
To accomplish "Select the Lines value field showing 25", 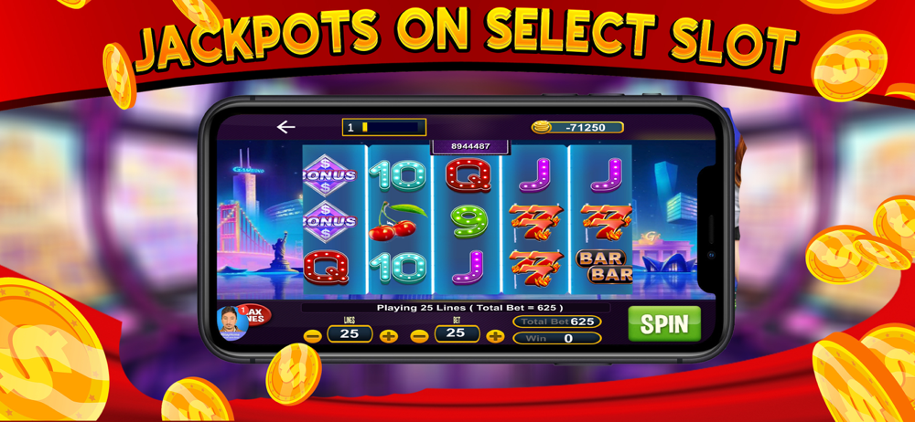I will (x=350, y=333).
